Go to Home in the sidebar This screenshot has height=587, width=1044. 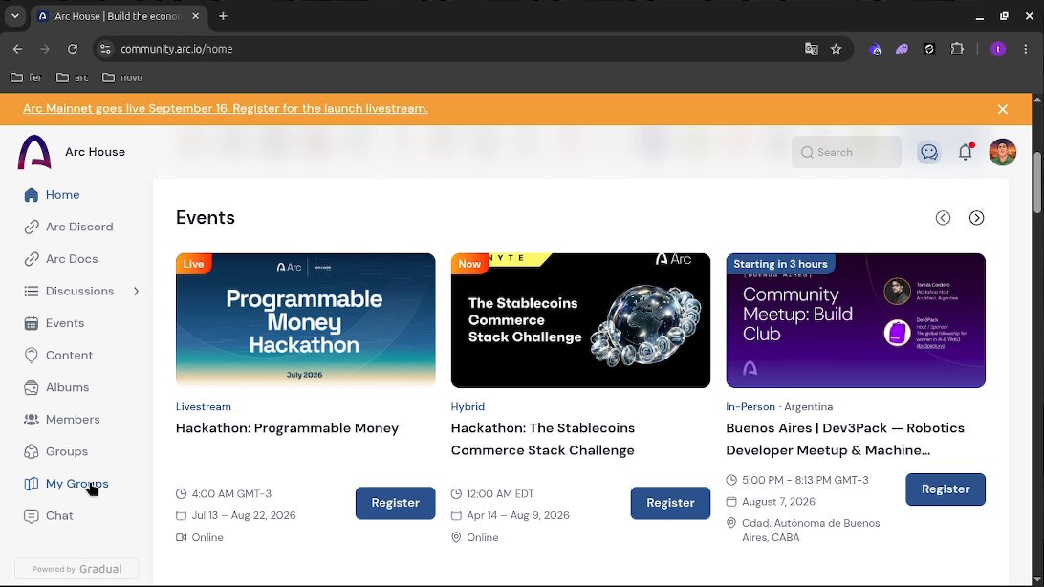52,194
